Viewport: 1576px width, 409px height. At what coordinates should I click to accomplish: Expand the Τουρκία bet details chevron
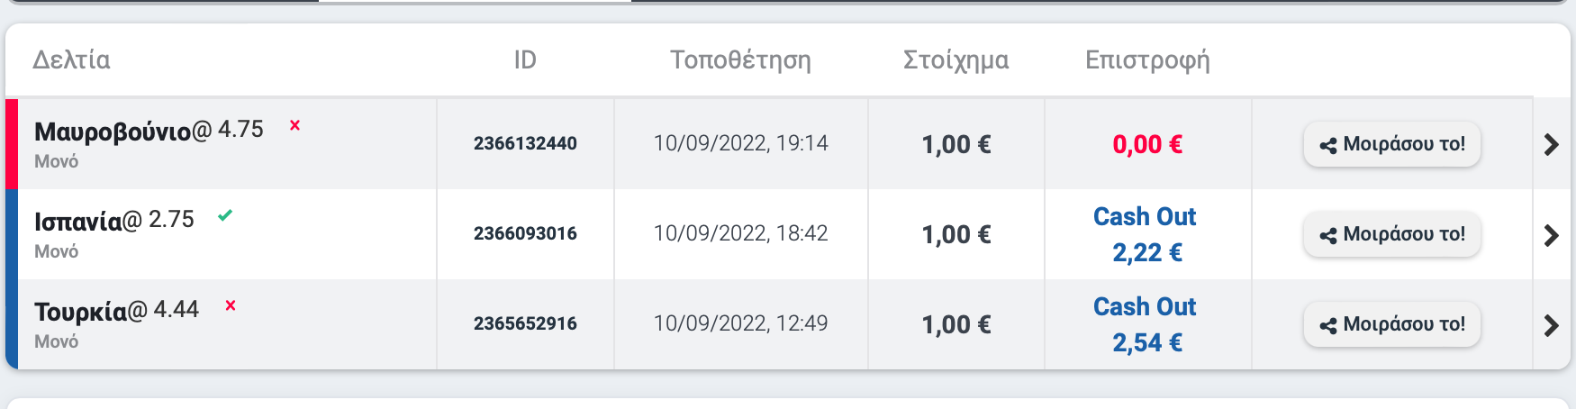click(x=1551, y=325)
